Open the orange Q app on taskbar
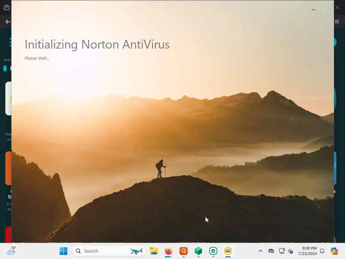 click(184, 251)
